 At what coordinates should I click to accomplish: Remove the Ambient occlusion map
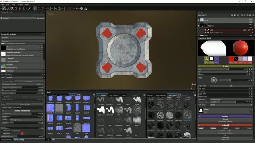pos(41,54)
